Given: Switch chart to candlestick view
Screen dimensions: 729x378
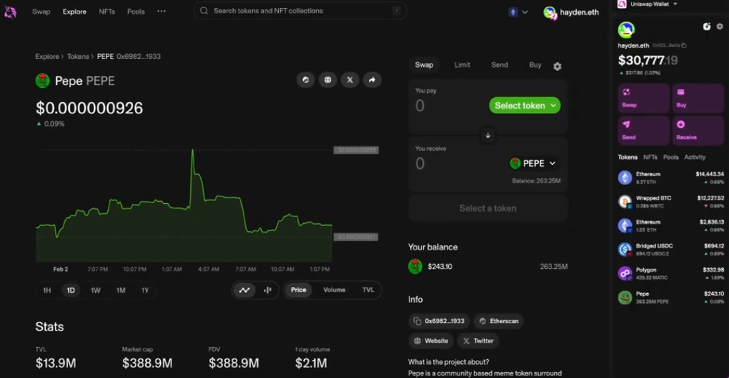Looking at the screenshot, I should point(267,290).
